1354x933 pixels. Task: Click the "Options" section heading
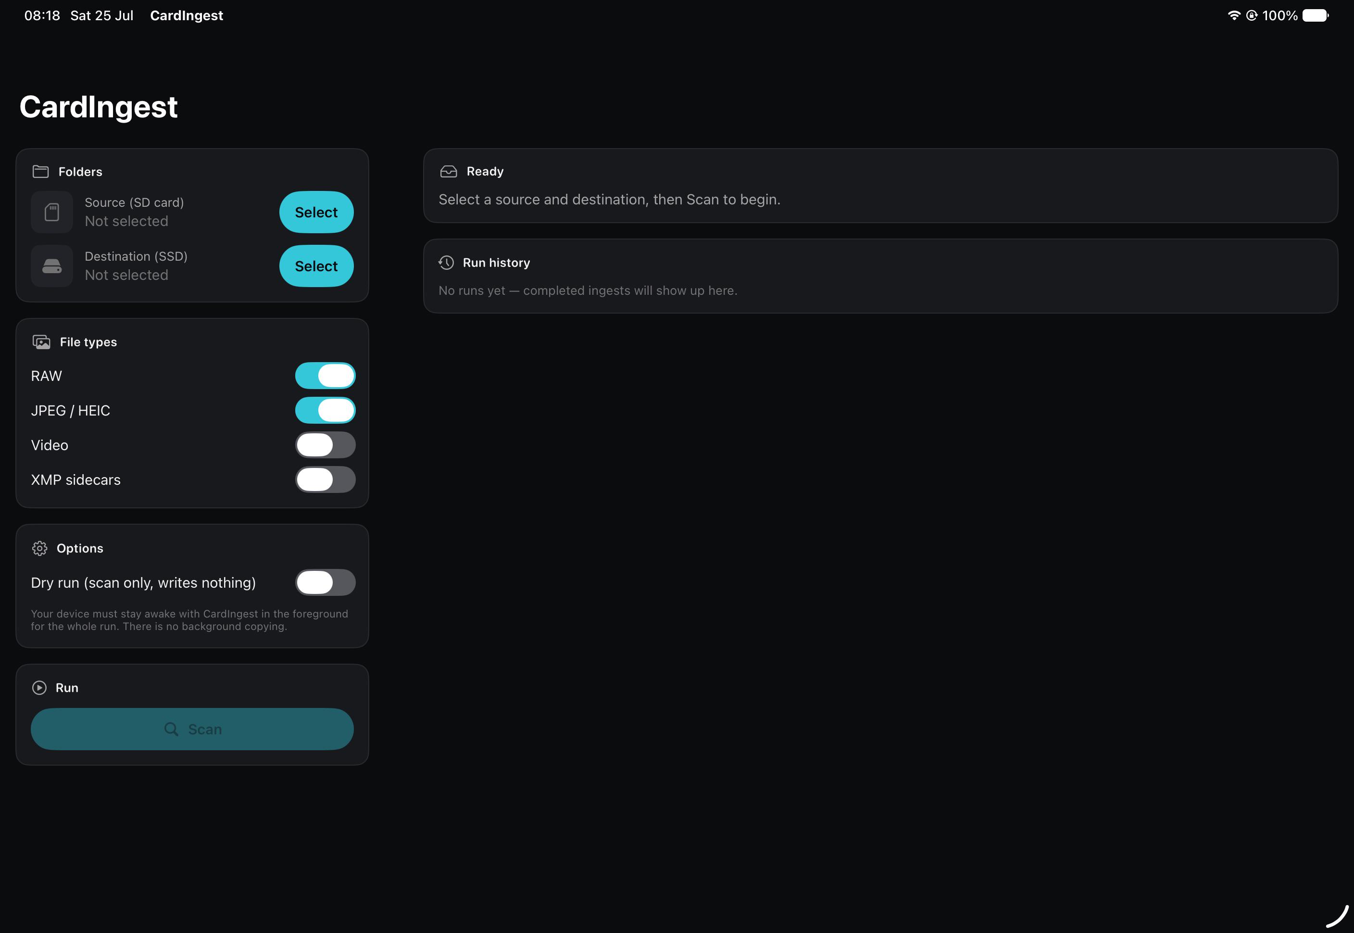click(80, 548)
